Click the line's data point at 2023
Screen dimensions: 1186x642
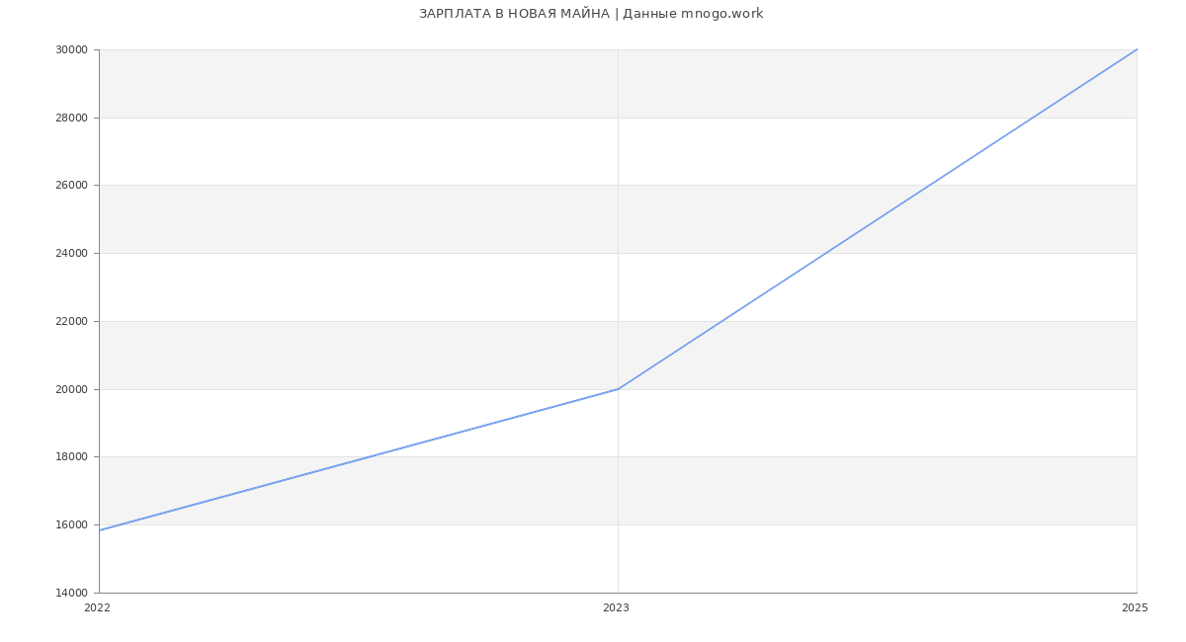pyautogui.click(x=618, y=389)
